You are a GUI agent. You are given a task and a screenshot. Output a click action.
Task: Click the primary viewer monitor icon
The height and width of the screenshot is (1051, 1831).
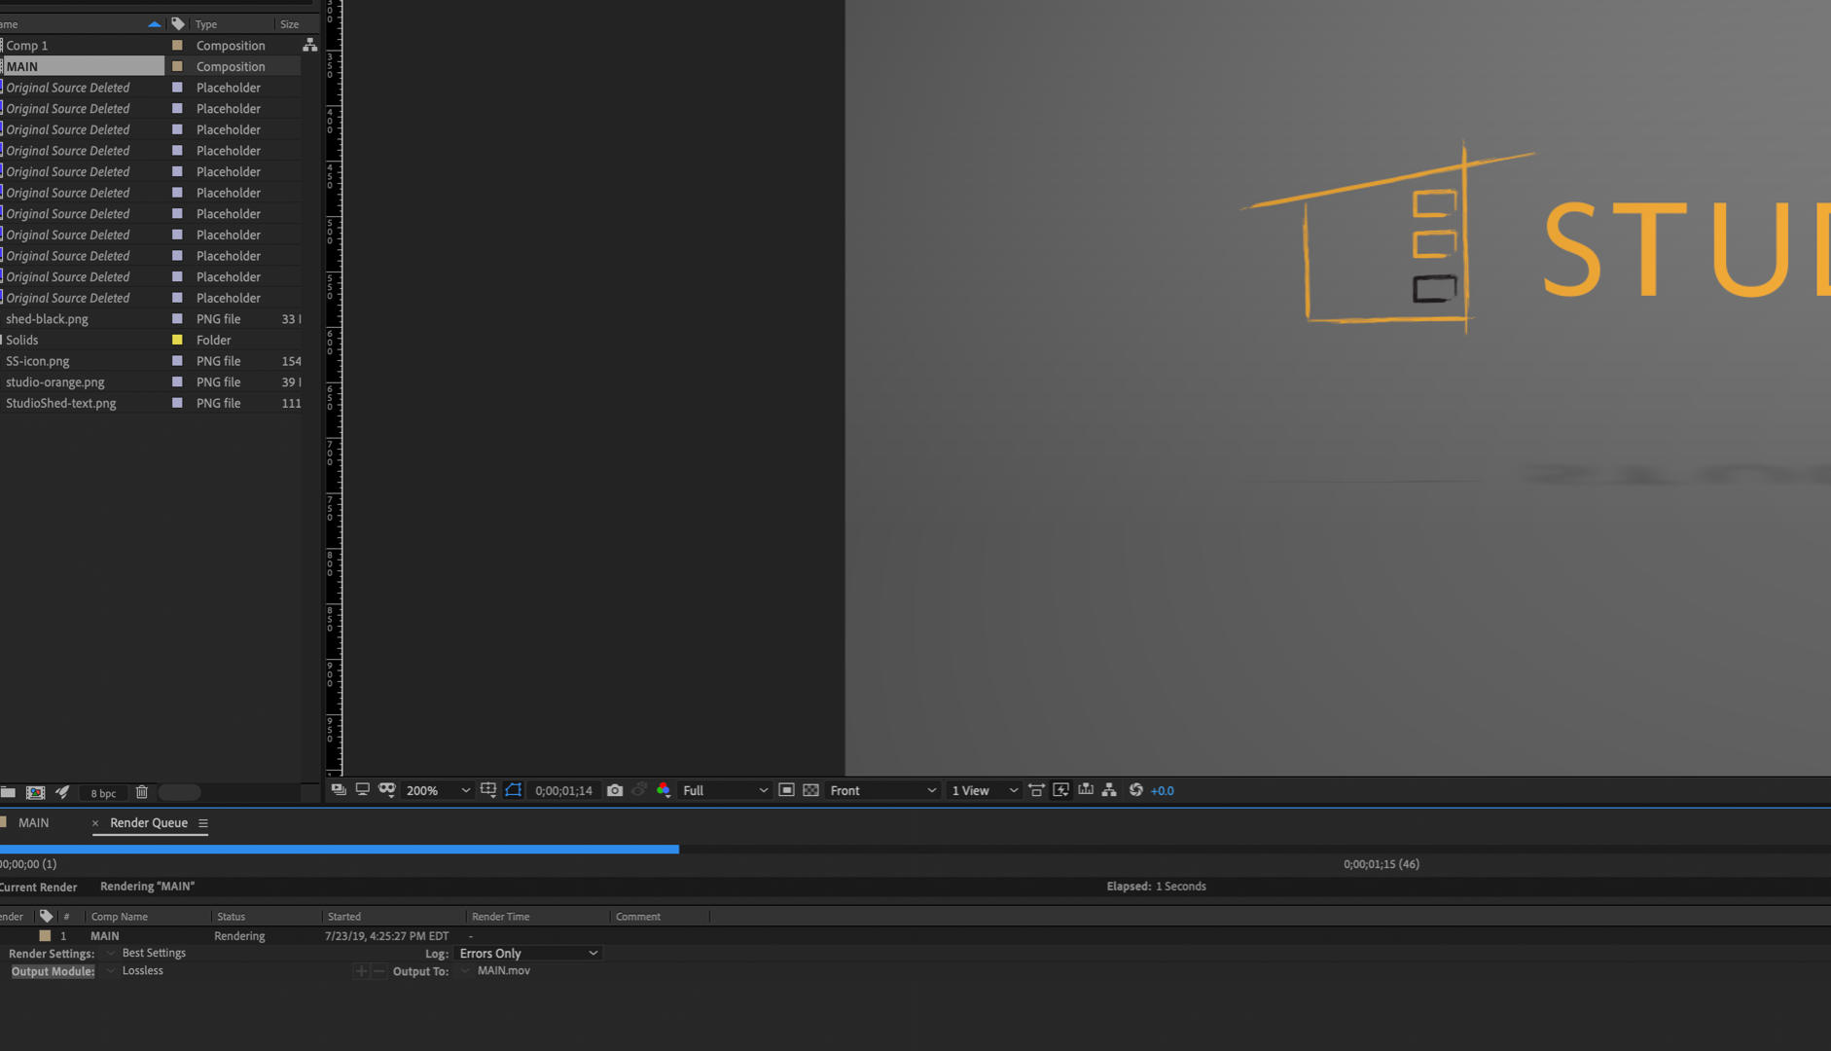coord(362,790)
